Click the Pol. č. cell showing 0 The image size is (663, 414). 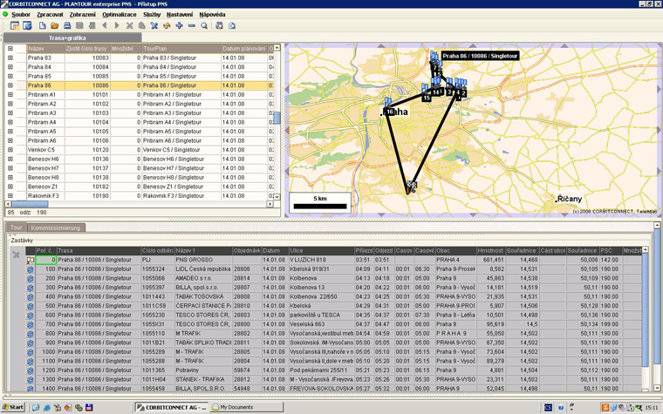45,261
